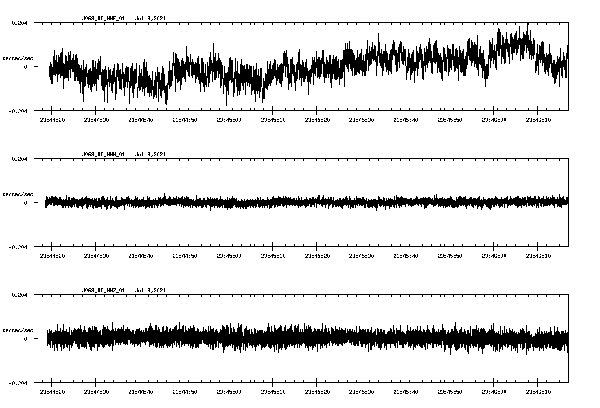This screenshot has height=408, width=600.
Task: Click the 23:44:20 time label under HNZ plot
Action: coord(52,392)
